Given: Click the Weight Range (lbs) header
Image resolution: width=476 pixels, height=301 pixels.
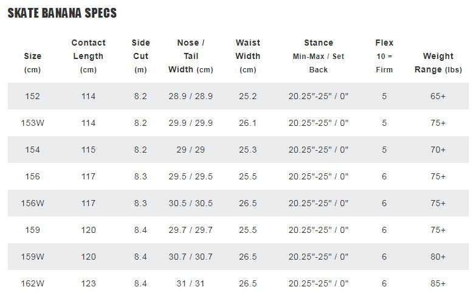Looking at the screenshot, I should click(x=438, y=63).
